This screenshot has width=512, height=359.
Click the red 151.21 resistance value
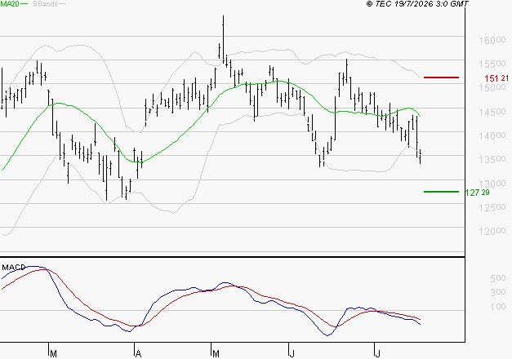496,78
